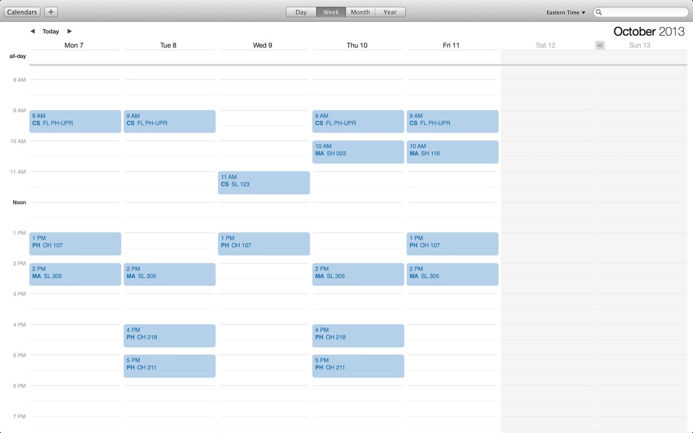Click the Tue 8 day header
The width and height of the screenshot is (693, 433).
point(168,45)
